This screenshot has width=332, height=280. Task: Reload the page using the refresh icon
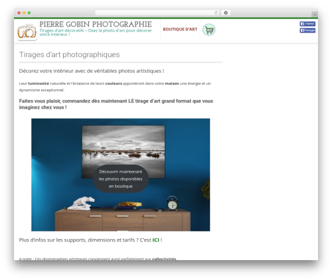[x=216, y=13]
